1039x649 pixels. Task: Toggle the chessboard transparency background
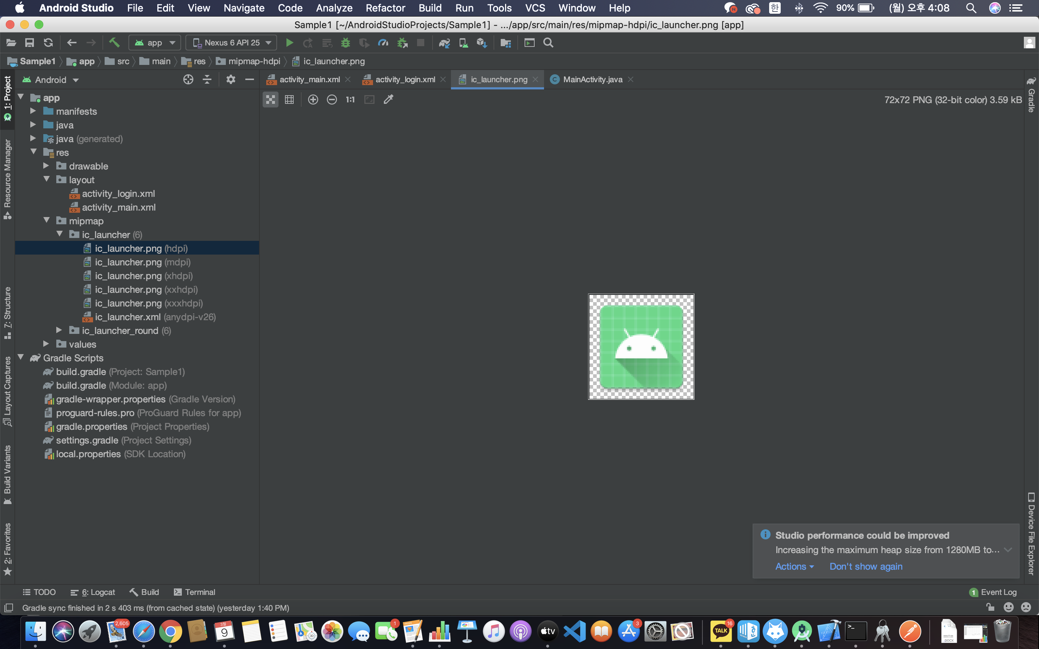click(271, 100)
